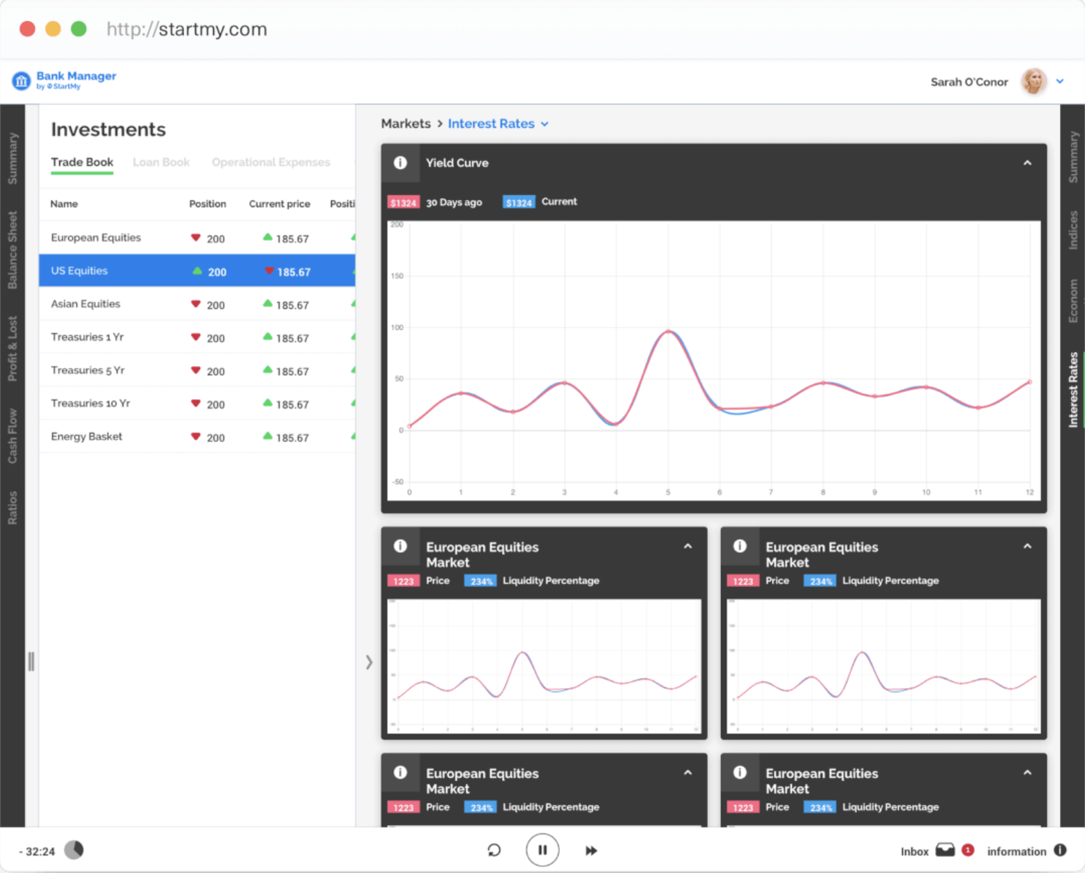Collapse the Yield Curve panel
The image size is (1085, 873).
click(1027, 162)
